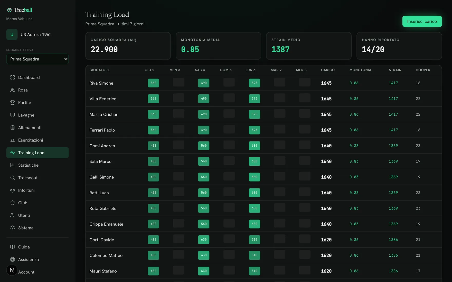The width and height of the screenshot is (452, 282).
Task: Click the Lavagne board icon
Action: [12, 115]
